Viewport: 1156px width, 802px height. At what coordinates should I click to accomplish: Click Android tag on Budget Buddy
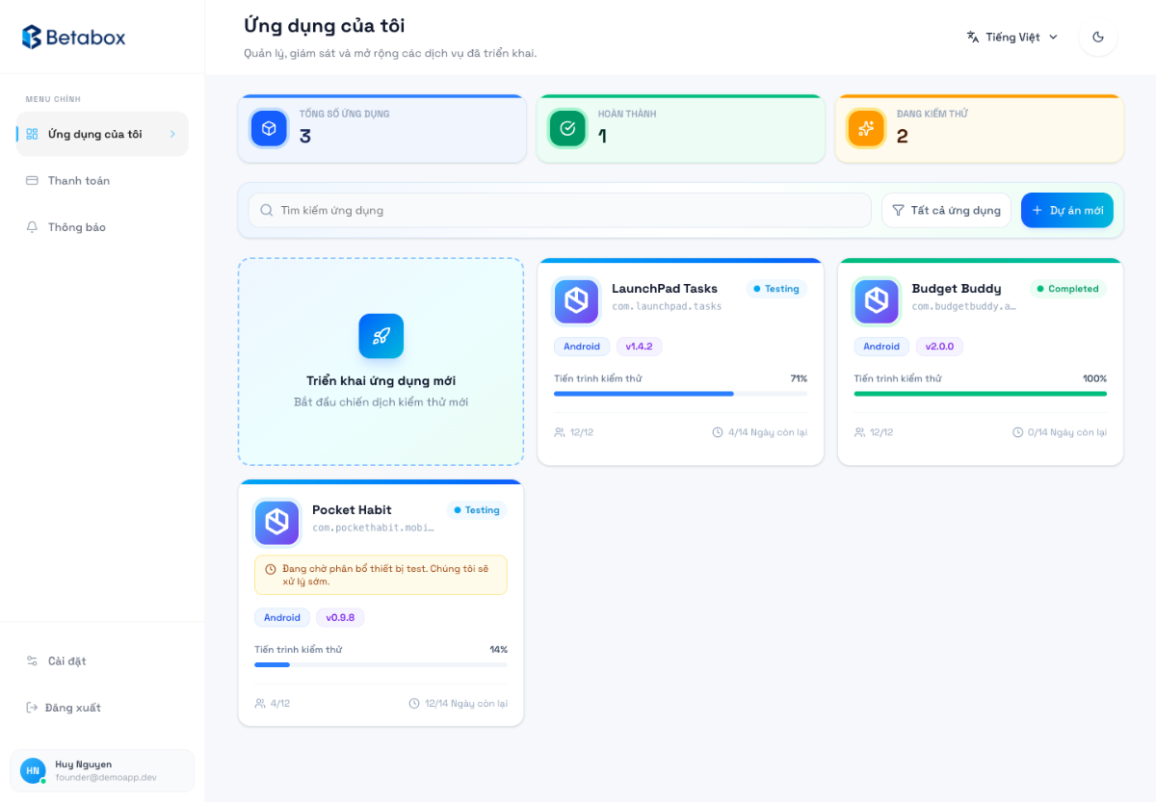tap(881, 347)
